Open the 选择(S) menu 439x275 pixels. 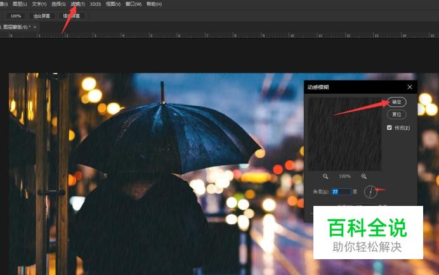(58, 4)
